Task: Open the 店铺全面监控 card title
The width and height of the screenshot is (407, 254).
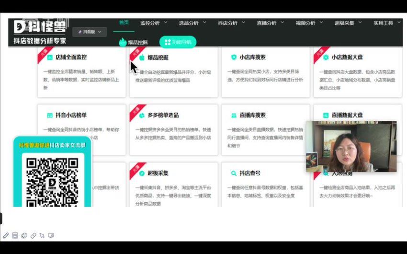Action: coord(71,58)
